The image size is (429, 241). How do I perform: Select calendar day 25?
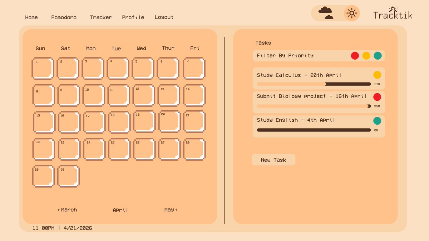click(x=119, y=149)
